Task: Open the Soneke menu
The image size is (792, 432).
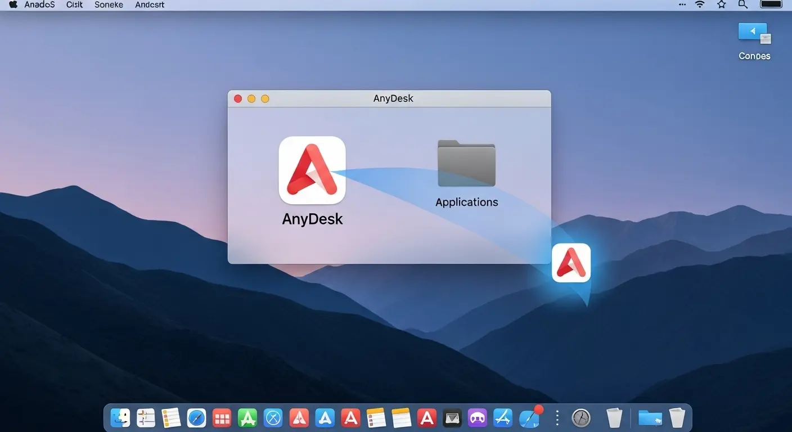Action: 109,4
